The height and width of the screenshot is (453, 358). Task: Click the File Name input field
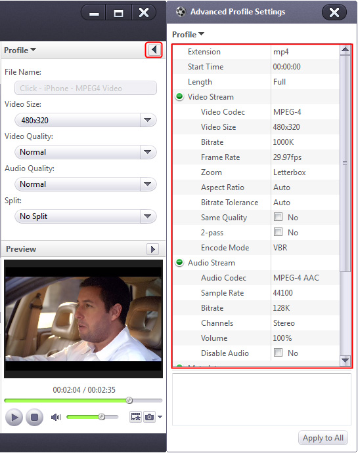[85, 88]
